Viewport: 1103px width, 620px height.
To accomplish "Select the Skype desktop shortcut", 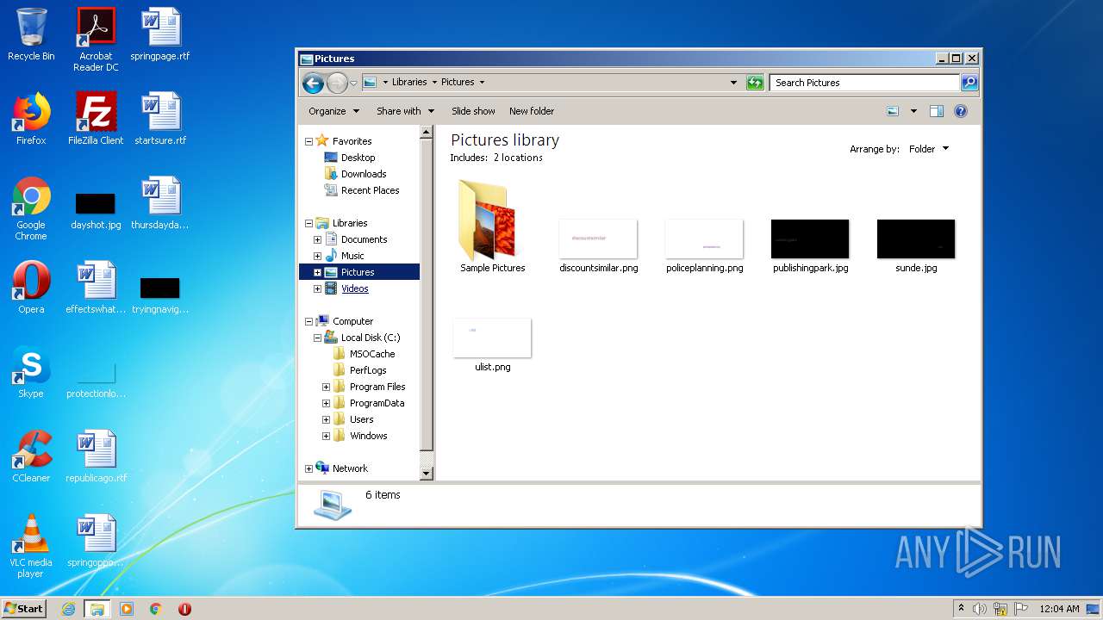I will (x=31, y=372).
